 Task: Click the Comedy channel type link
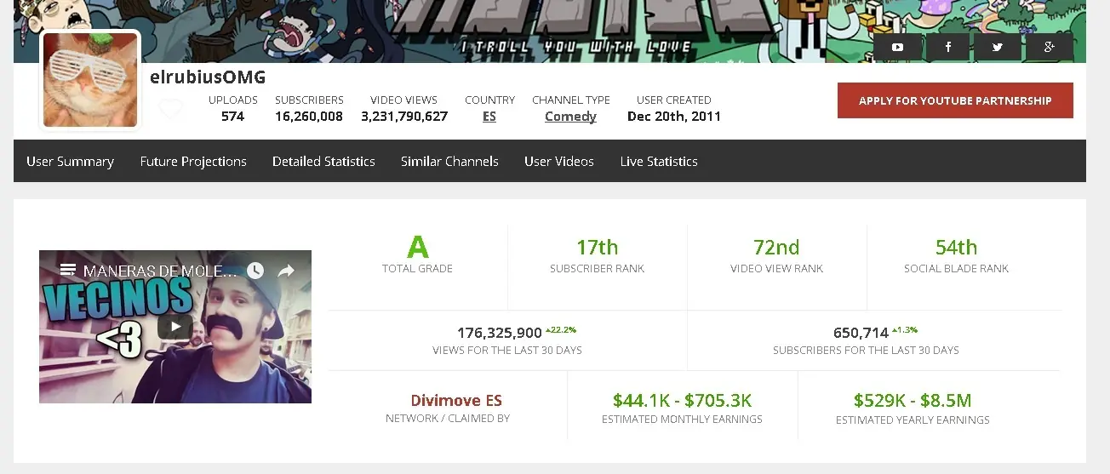[x=570, y=117]
